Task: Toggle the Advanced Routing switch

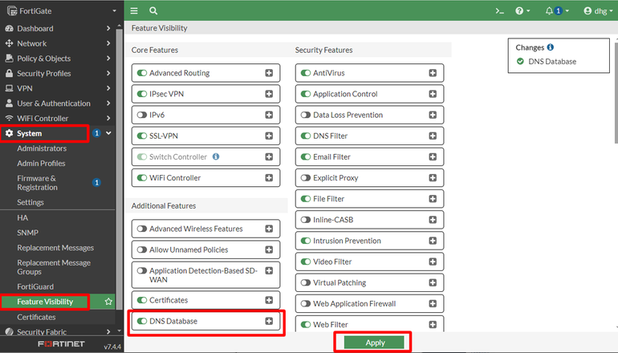Action: click(x=142, y=73)
